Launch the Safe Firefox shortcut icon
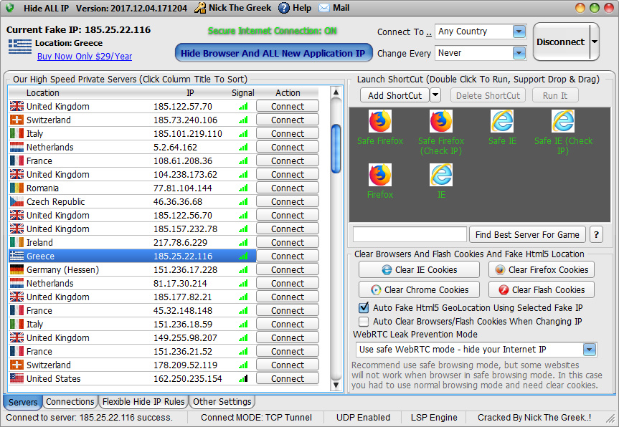The height and width of the screenshot is (427, 619). (x=379, y=121)
